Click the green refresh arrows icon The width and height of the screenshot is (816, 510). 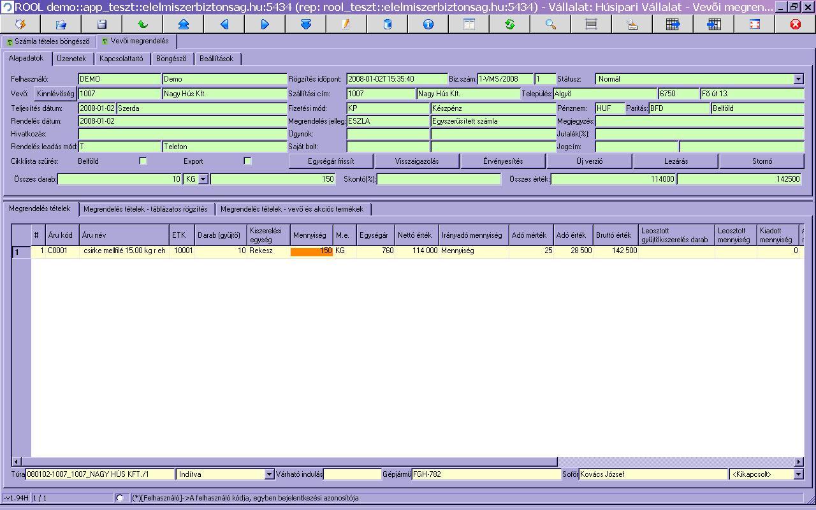click(510, 24)
